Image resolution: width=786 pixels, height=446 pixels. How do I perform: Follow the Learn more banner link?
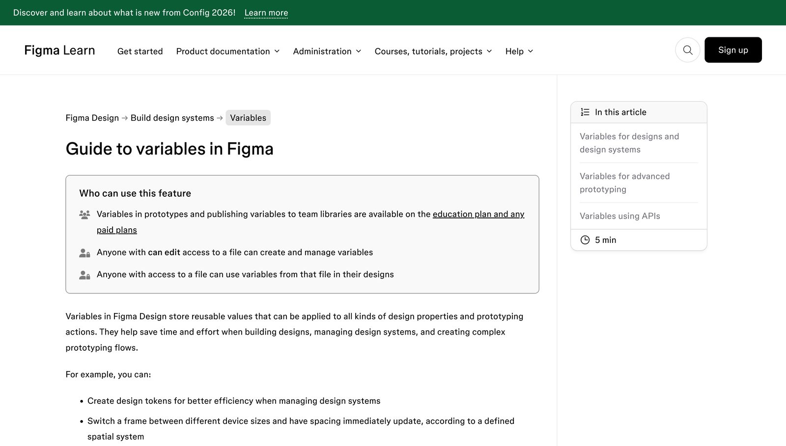[266, 13]
